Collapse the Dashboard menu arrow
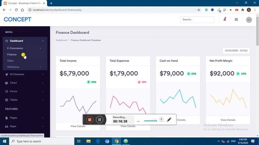The width and height of the screenshot is (259, 145). point(43,41)
